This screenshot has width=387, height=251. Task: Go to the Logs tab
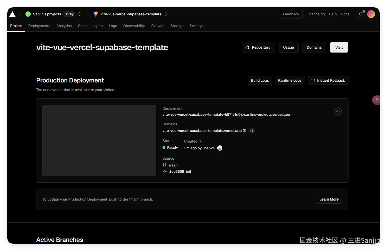113,26
